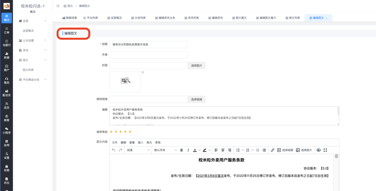Viewport: 376px width, 191px height.
Task: Open the 文件 editor menu
Action: (x=115, y=142)
